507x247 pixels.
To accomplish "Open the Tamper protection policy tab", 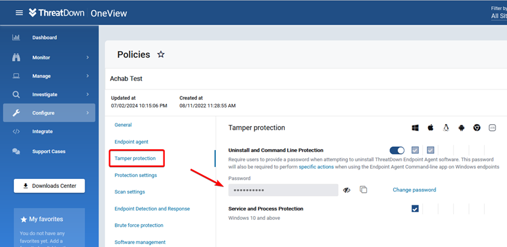I will [135, 158].
